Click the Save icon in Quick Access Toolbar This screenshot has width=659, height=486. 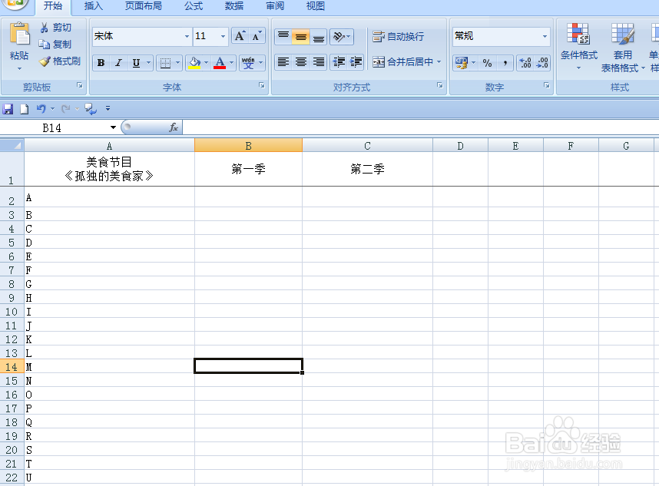tap(8, 109)
